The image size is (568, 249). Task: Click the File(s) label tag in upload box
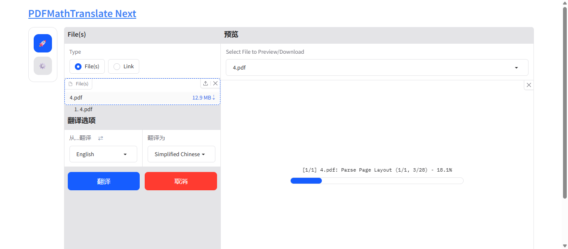[x=79, y=84]
